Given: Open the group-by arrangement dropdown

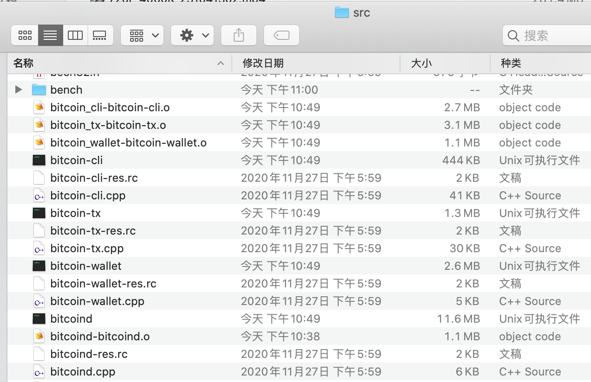Looking at the screenshot, I should tap(142, 35).
